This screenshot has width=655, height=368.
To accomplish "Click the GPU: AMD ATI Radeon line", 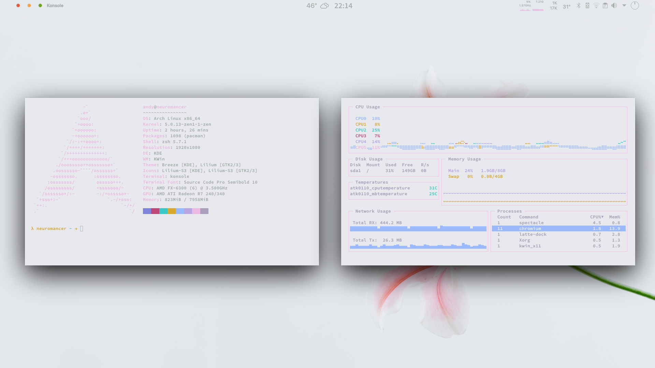I will [x=184, y=194].
